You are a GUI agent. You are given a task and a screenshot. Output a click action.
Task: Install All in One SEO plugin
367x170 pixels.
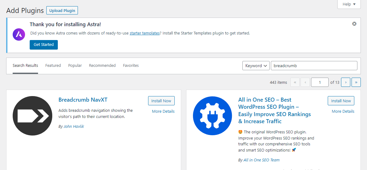pyautogui.click(x=341, y=101)
